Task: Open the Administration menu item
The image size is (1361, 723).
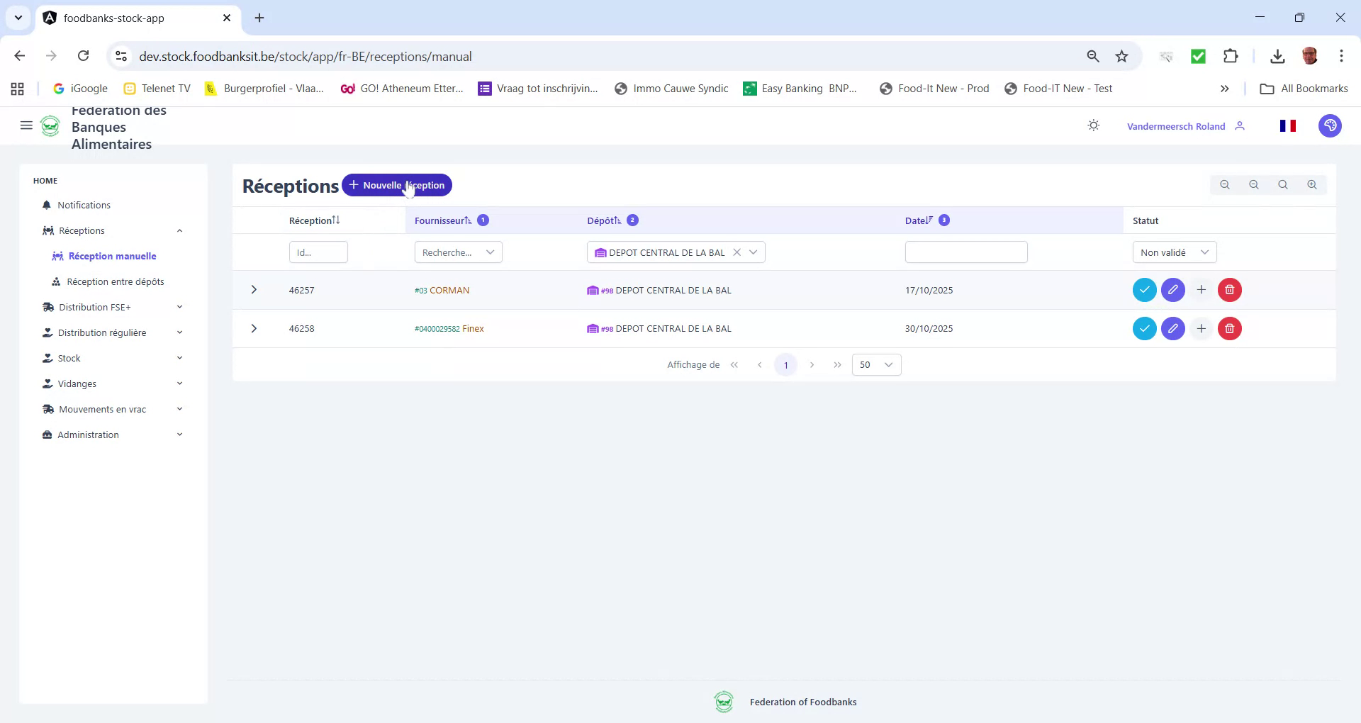Action: tap(88, 435)
